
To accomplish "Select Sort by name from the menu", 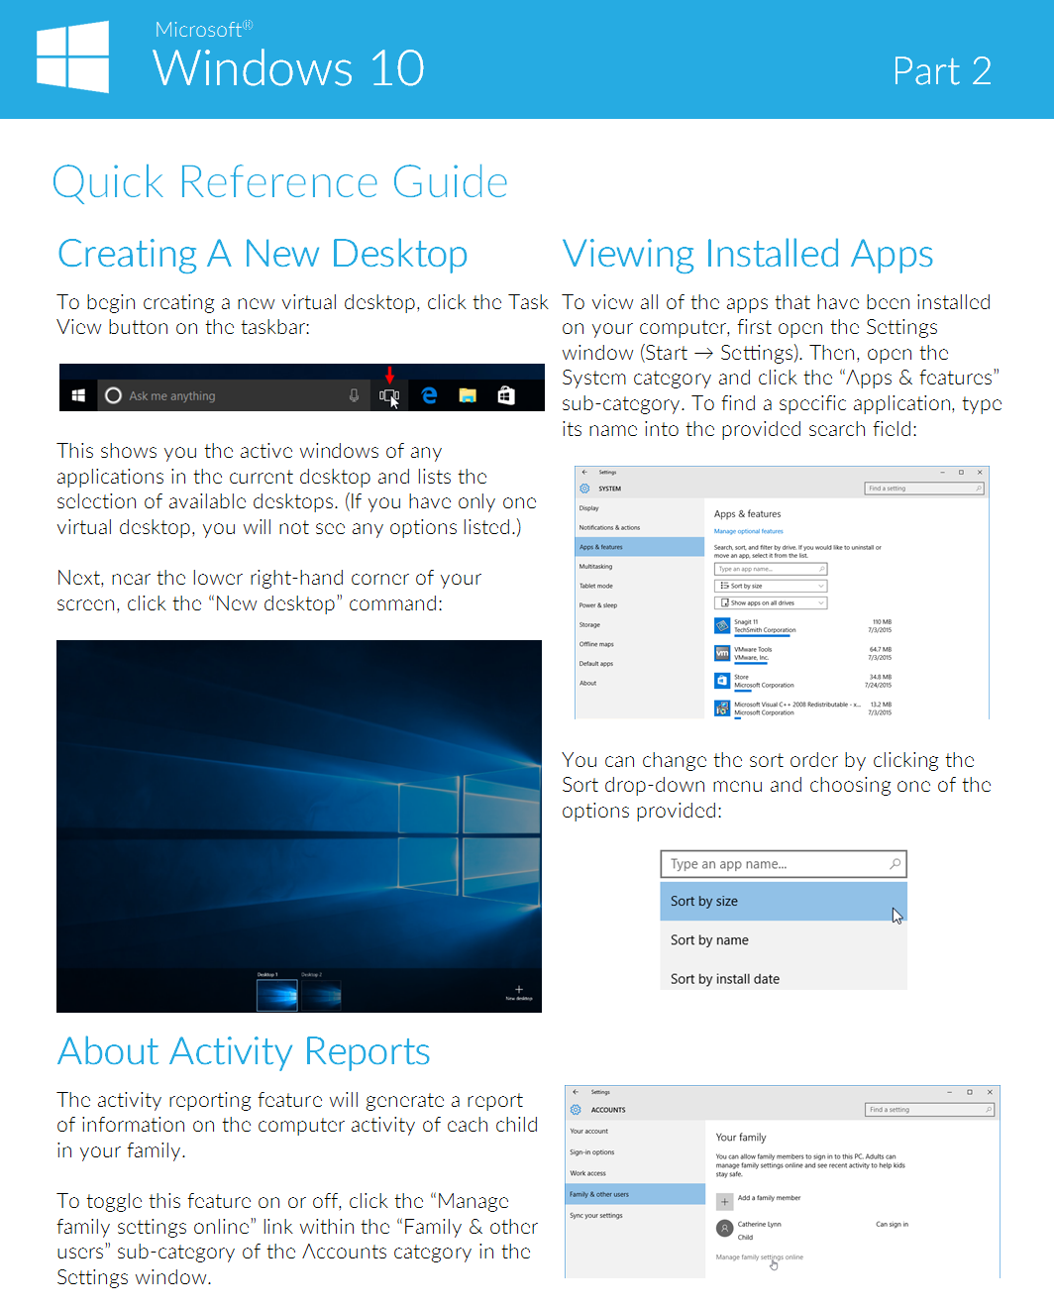I will (709, 939).
